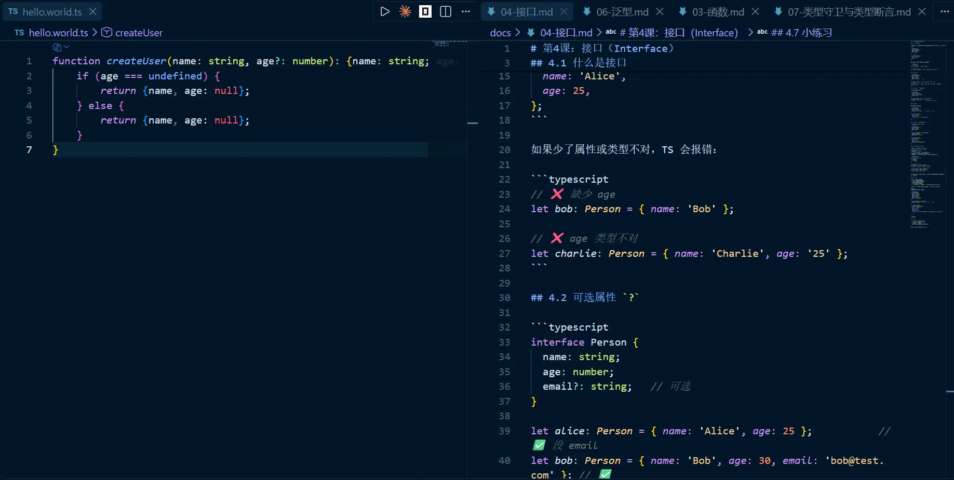Click the sticky header '## 4.1 什么是接口'
This screenshot has width=954, height=480.
pyautogui.click(x=578, y=63)
